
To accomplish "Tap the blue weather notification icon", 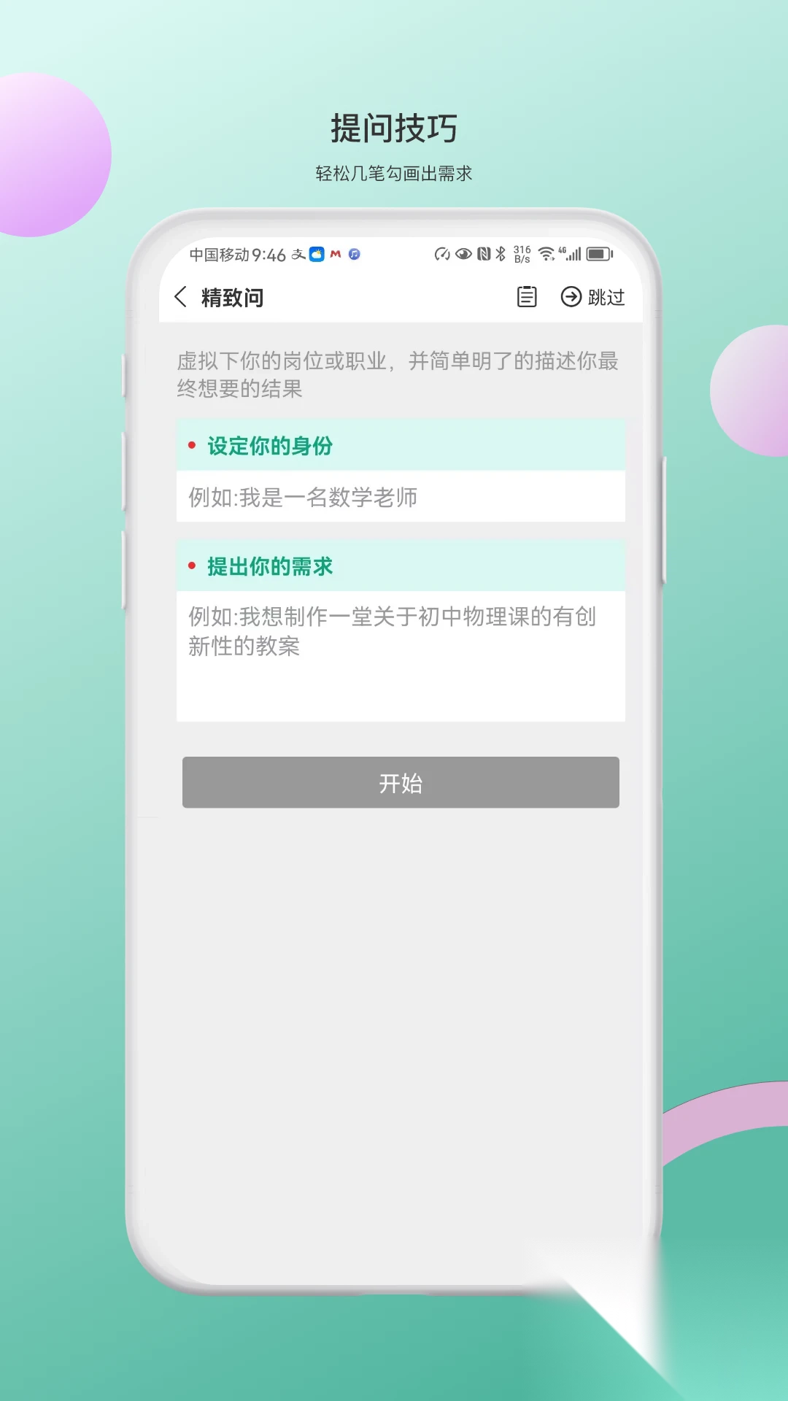I will [x=317, y=254].
